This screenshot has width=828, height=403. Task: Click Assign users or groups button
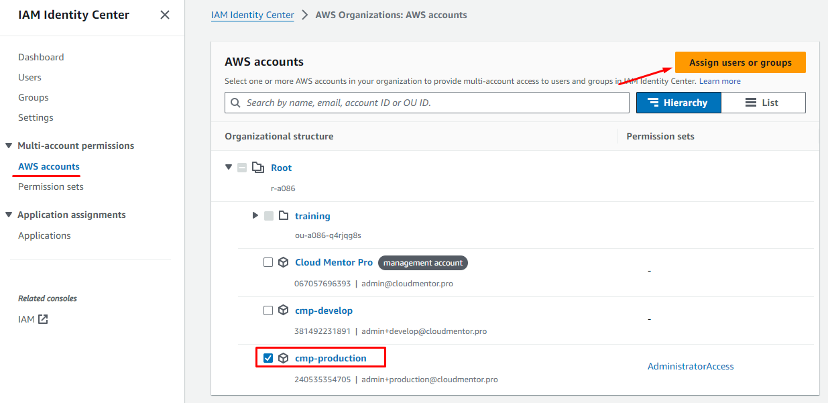coord(740,62)
